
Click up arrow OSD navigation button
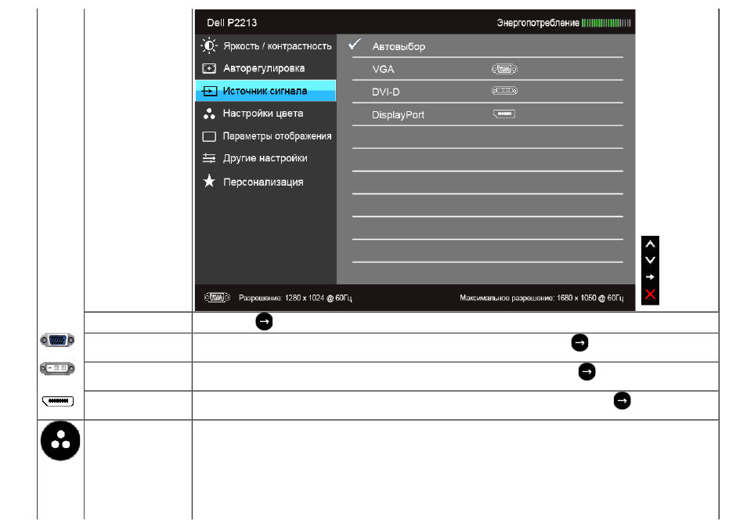point(650,244)
